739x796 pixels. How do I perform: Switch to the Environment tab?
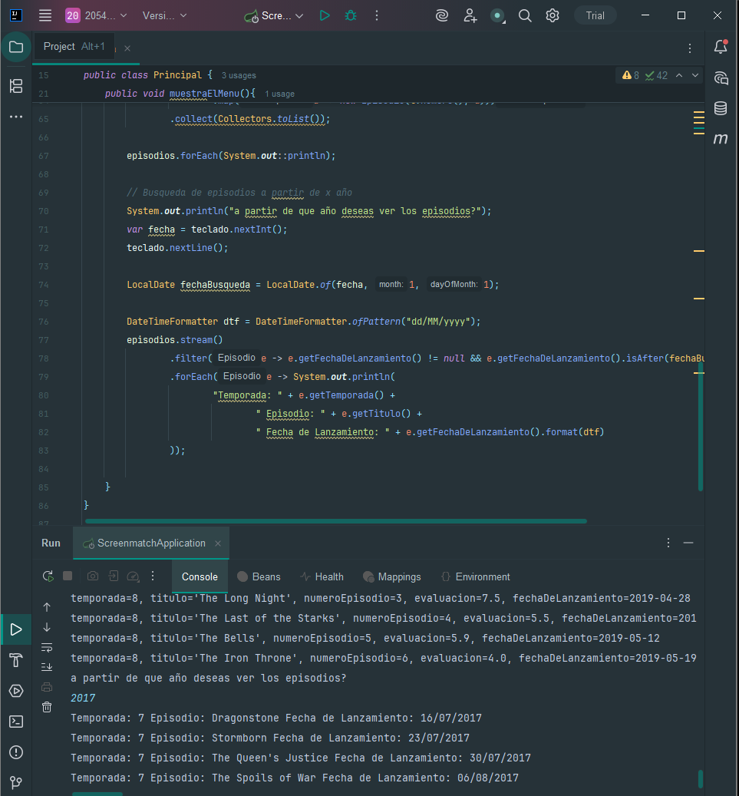[476, 576]
